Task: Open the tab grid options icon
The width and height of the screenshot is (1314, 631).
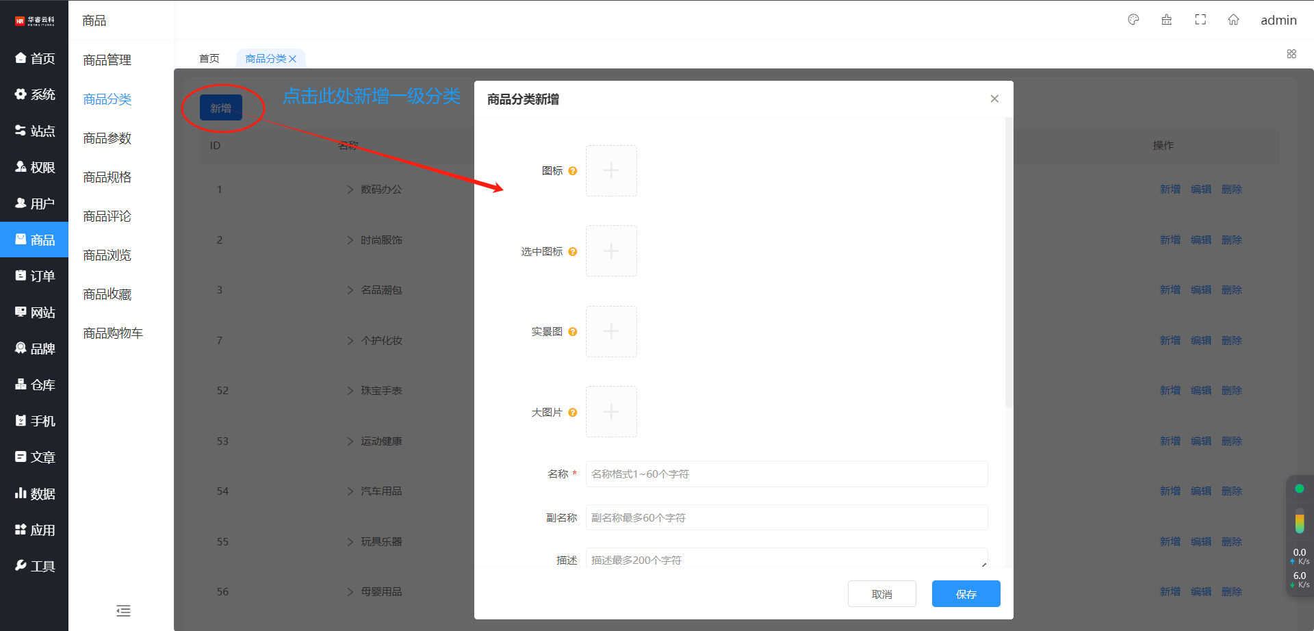Action: [1291, 54]
